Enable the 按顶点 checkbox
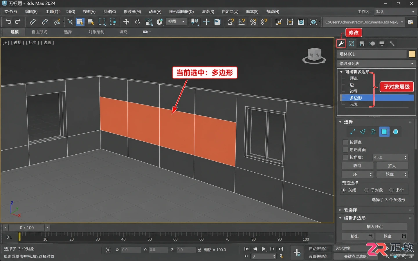Image resolution: width=418 pixels, height=261 pixels. click(x=345, y=142)
